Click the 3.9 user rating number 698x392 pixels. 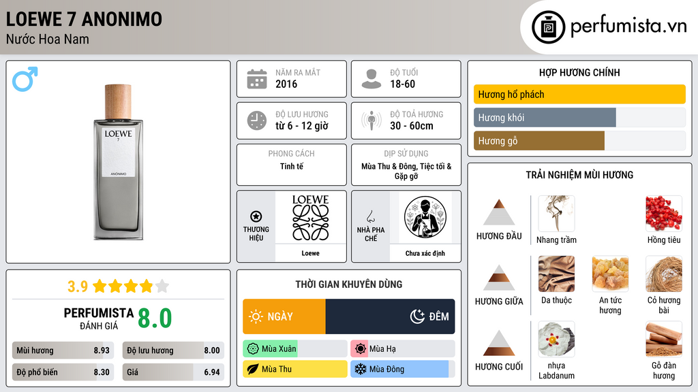tap(78, 287)
